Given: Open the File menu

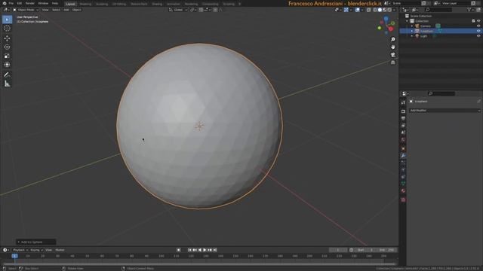Looking at the screenshot, I should [11, 3].
